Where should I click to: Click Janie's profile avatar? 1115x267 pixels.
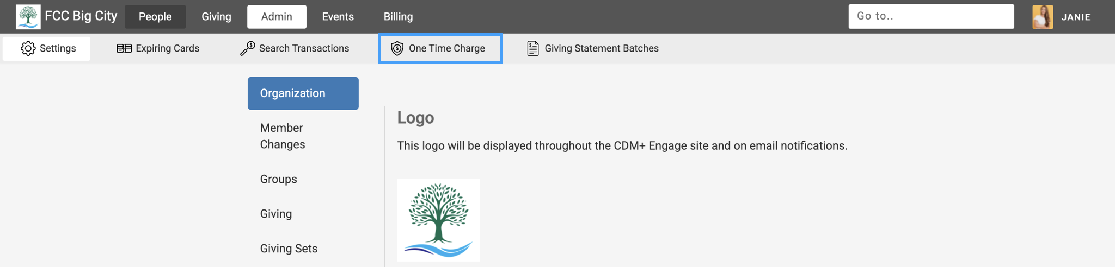[1043, 17]
